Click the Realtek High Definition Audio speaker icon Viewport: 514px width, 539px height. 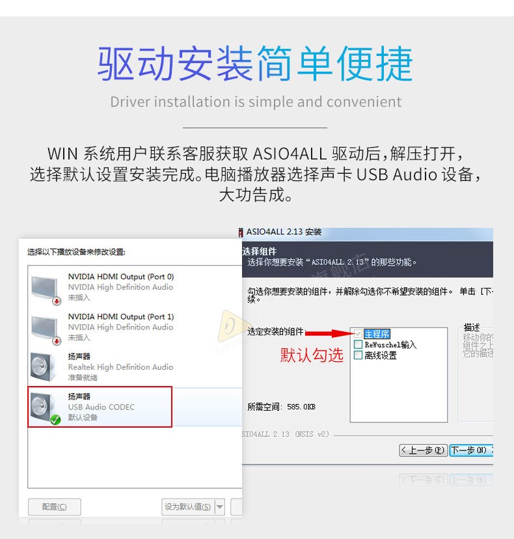pos(42,367)
